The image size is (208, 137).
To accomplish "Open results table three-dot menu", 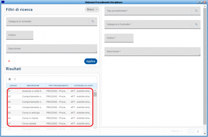I will click(15, 79).
